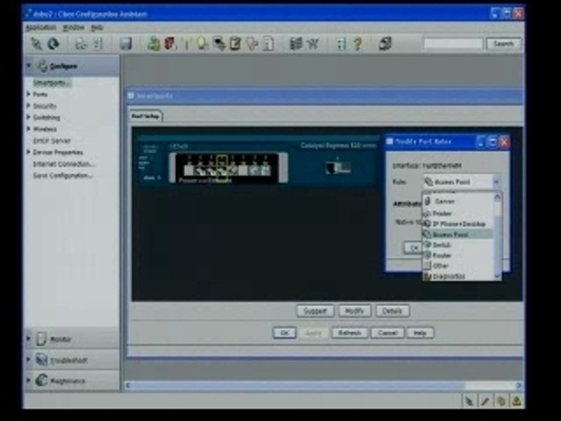Viewport: 561px width, 421px height.
Task: Open the Window menu
Action: pos(74,27)
